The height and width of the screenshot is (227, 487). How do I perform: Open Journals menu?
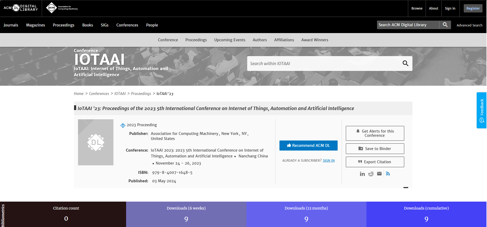(x=11, y=25)
